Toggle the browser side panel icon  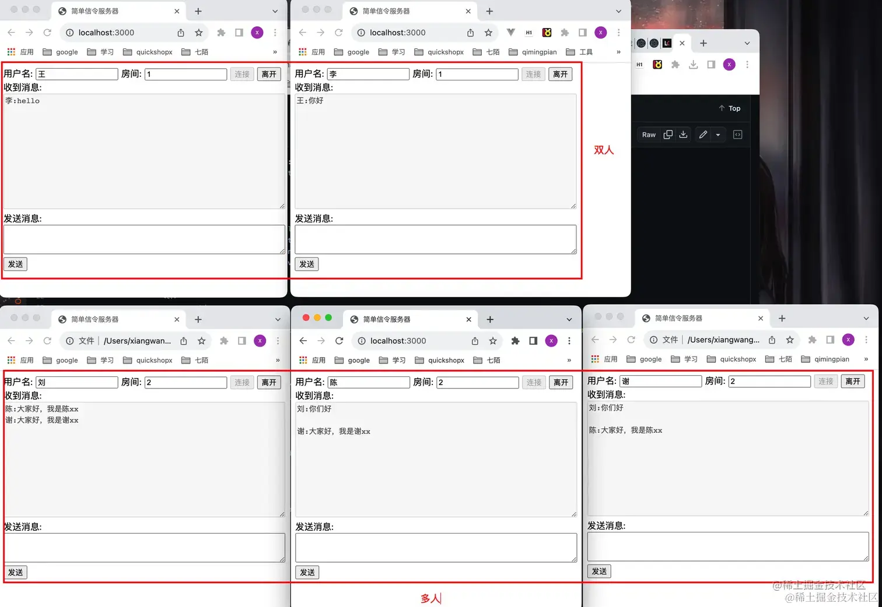pyautogui.click(x=583, y=33)
